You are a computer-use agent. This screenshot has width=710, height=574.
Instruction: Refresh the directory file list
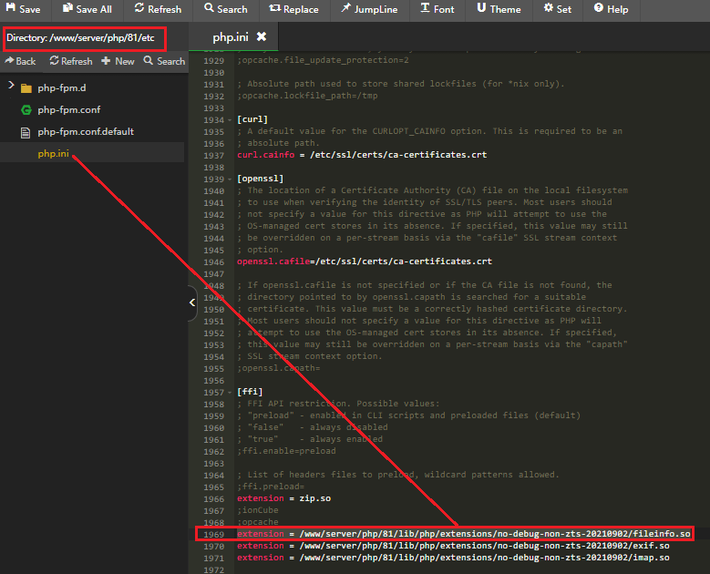[71, 61]
